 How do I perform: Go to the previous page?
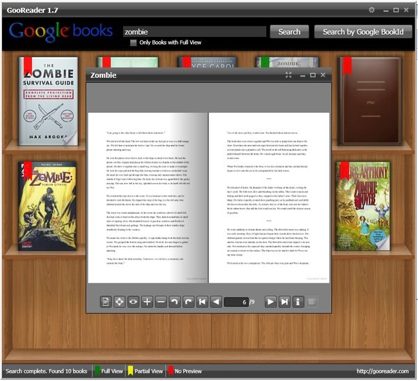216,302
